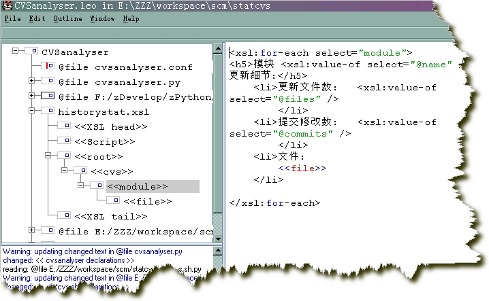Click the <<XSL tail>> icon box
The height and width of the screenshot is (301, 489).
(x=64, y=215)
